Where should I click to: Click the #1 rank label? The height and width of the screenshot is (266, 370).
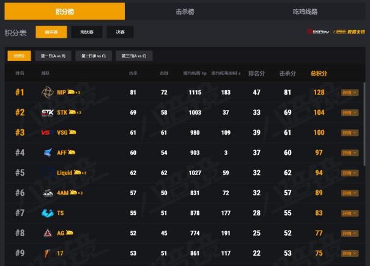click(20, 92)
